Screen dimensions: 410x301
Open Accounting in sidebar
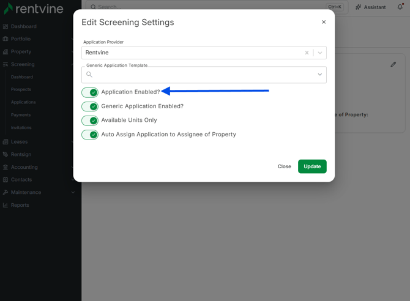(24, 167)
